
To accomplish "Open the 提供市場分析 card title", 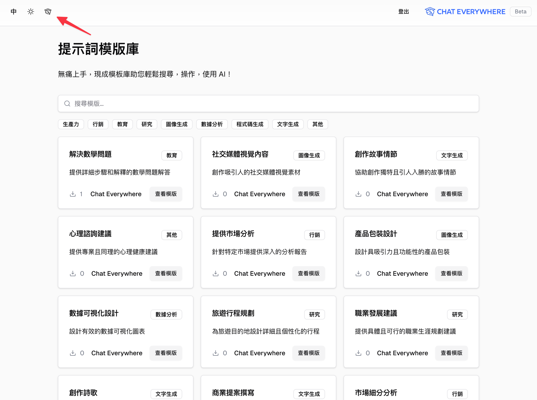I will click(x=233, y=234).
